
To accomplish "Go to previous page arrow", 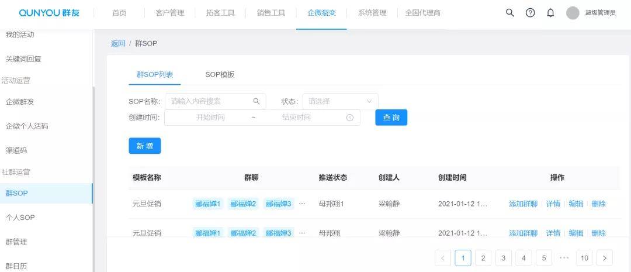I will tap(443, 258).
